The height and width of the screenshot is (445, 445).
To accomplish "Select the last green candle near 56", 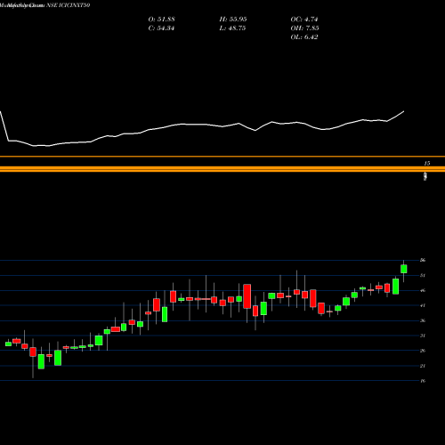I will click(404, 269).
